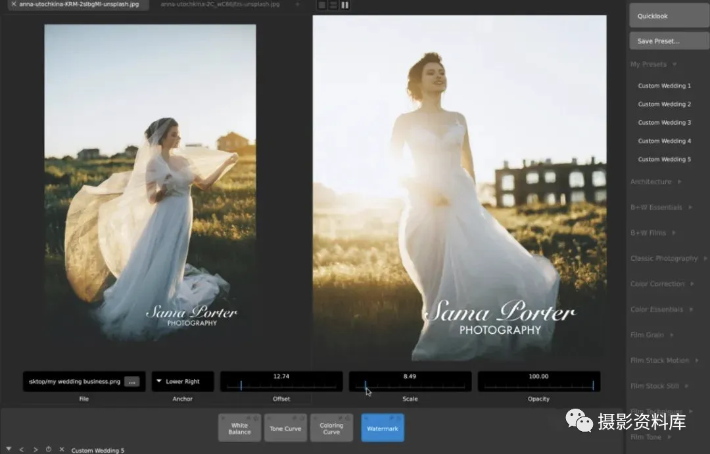Screen dimensions: 710x454
Task: Click pin icon on White Balance node
Action: [x=248, y=418]
